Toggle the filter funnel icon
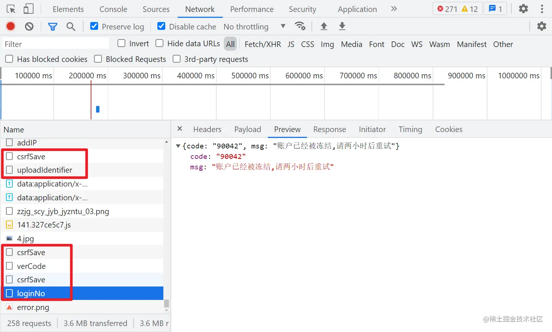The height and width of the screenshot is (332, 552). [x=53, y=26]
